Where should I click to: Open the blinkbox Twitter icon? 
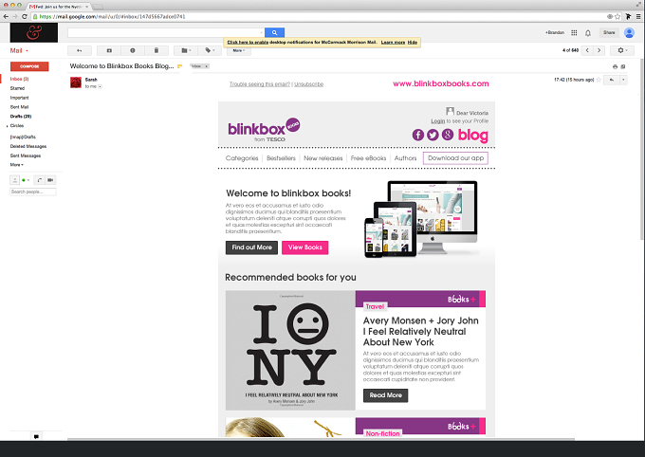coord(433,135)
